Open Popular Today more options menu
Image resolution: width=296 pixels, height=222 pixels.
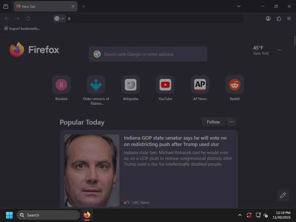coord(232,122)
